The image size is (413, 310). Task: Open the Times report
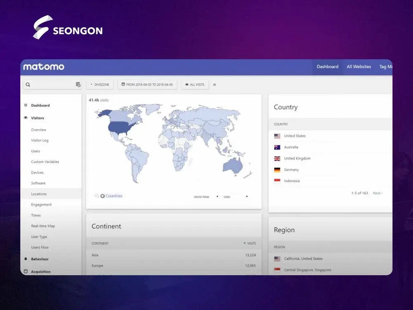pyautogui.click(x=36, y=215)
